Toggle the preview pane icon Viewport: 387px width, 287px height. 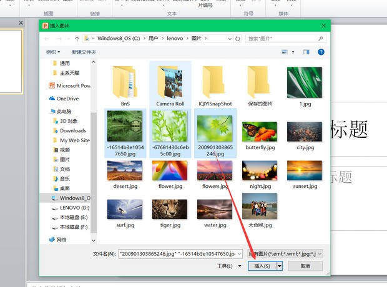click(306, 52)
